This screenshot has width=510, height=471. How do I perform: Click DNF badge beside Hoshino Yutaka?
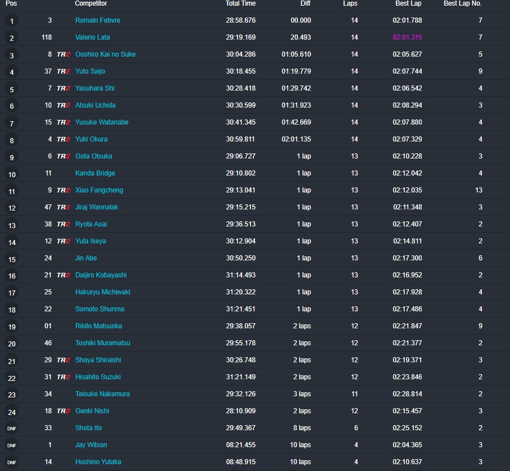coord(11,463)
